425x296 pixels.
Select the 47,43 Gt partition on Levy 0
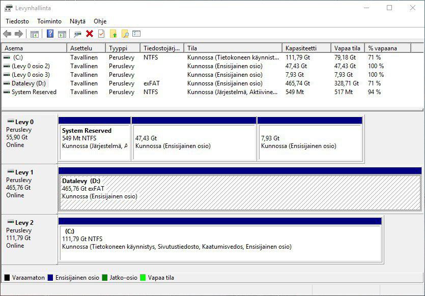[x=194, y=141]
